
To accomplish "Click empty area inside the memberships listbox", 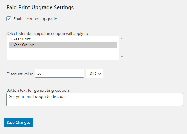I will pos(63,53).
